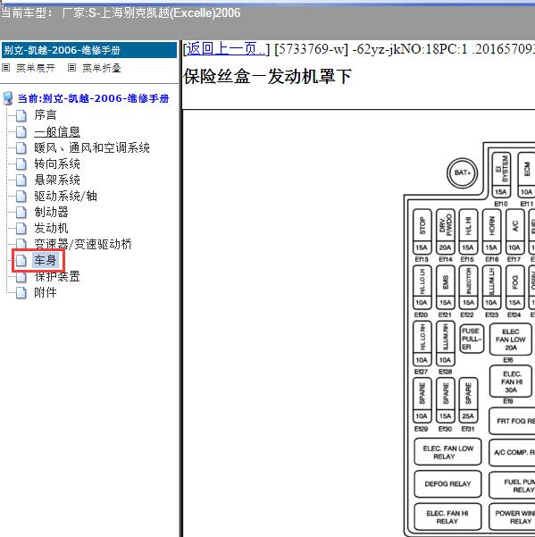This screenshot has height=537, width=535.
Task: Select 转向系统 in the manual tree
Action: coord(57,164)
